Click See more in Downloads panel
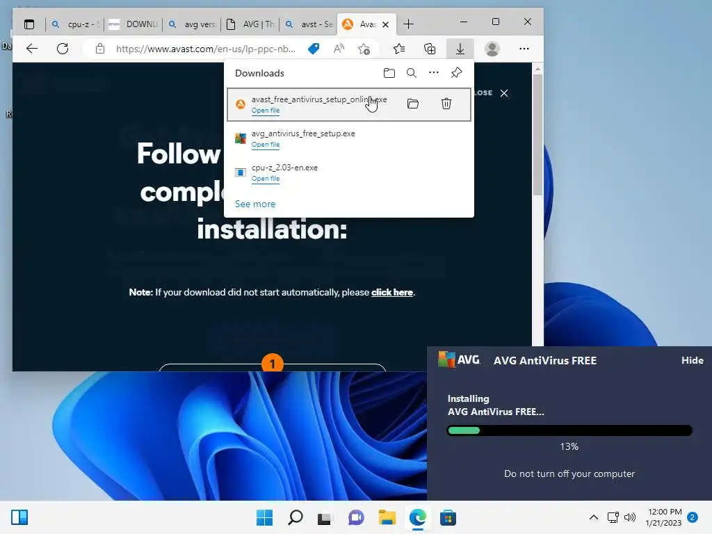Screen dimensions: 712x534 255,204
